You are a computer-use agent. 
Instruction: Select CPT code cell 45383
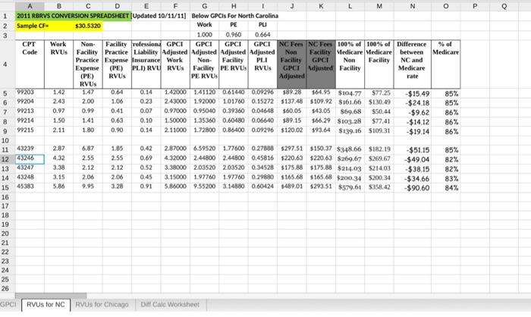(x=30, y=187)
